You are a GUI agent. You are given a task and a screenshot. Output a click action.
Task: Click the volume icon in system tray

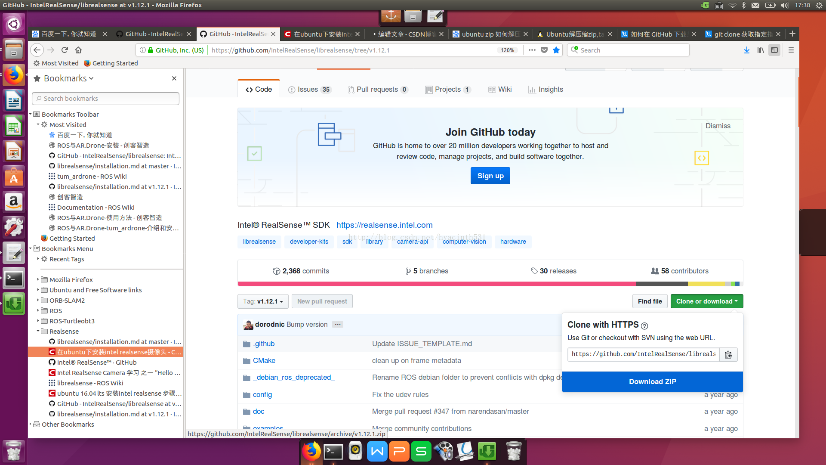(784, 5)
